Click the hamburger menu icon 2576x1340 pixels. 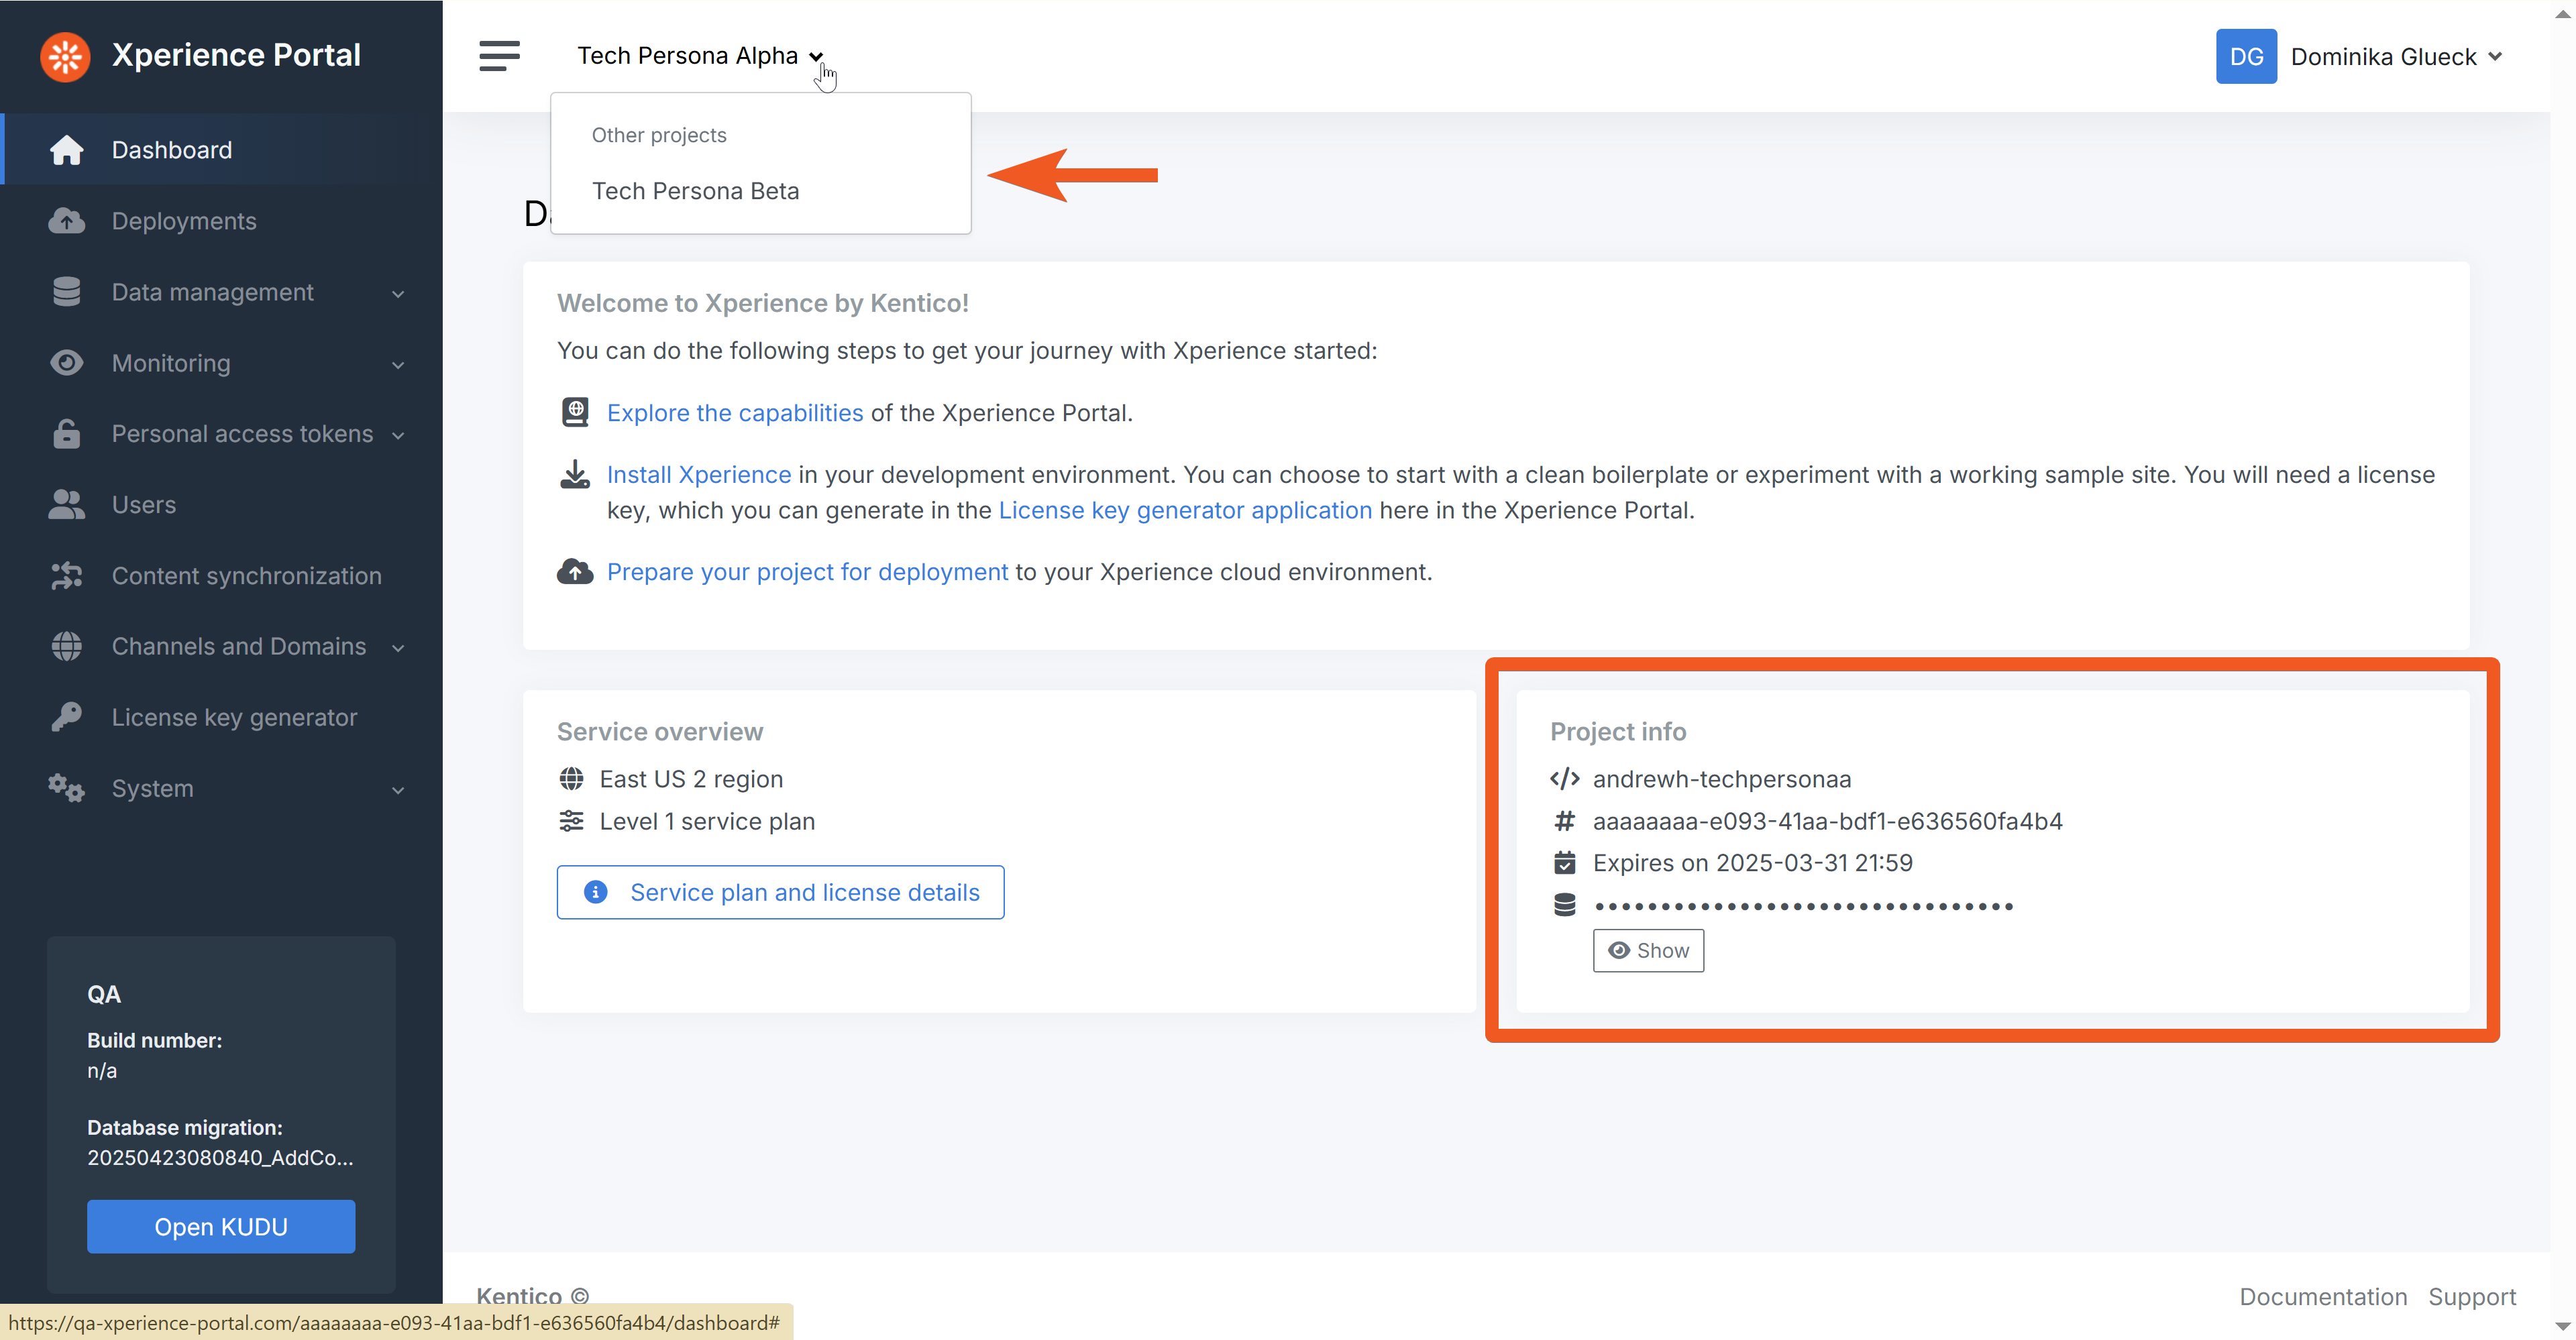coord(499,56)
